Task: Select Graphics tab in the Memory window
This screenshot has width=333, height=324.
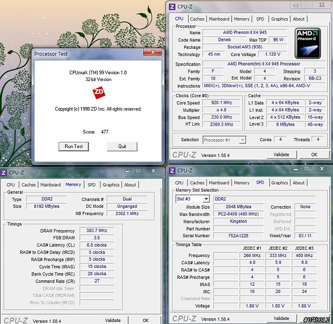Action: point(111,184)
